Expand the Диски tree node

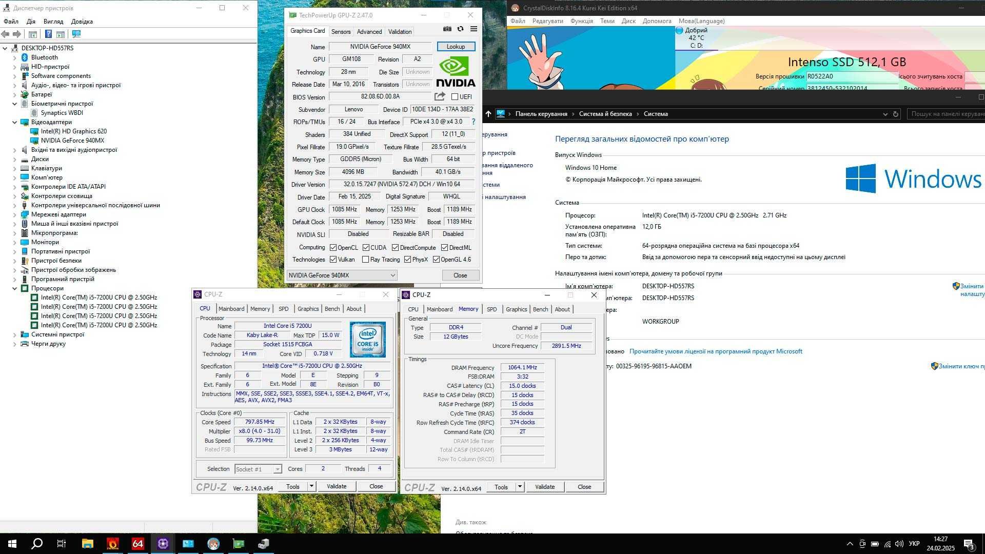click(x=14, y=159)
